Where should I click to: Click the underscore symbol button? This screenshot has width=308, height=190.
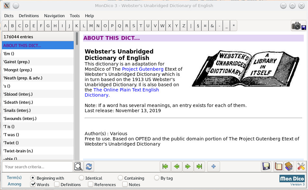click(x=227, y=26)
